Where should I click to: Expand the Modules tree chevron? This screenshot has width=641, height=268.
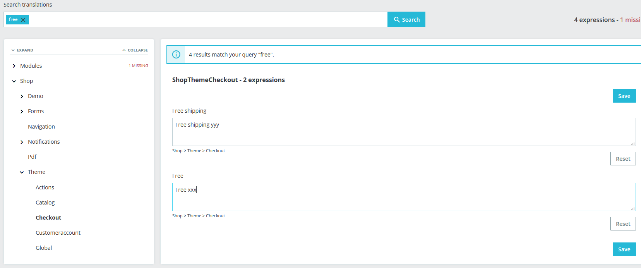click(14, 66)
